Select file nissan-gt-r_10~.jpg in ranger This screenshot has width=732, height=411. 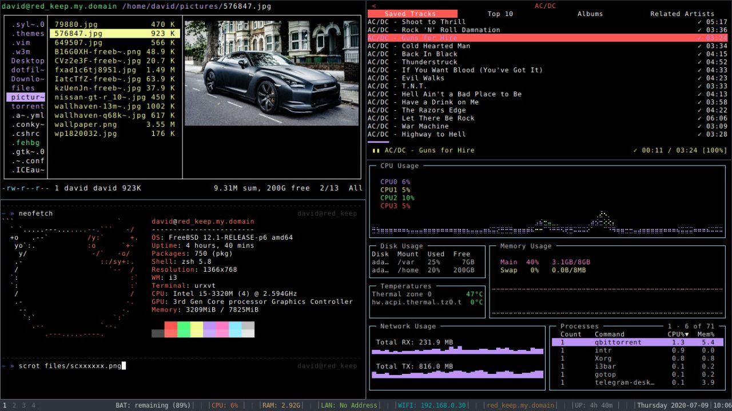(x=115, y=96)
